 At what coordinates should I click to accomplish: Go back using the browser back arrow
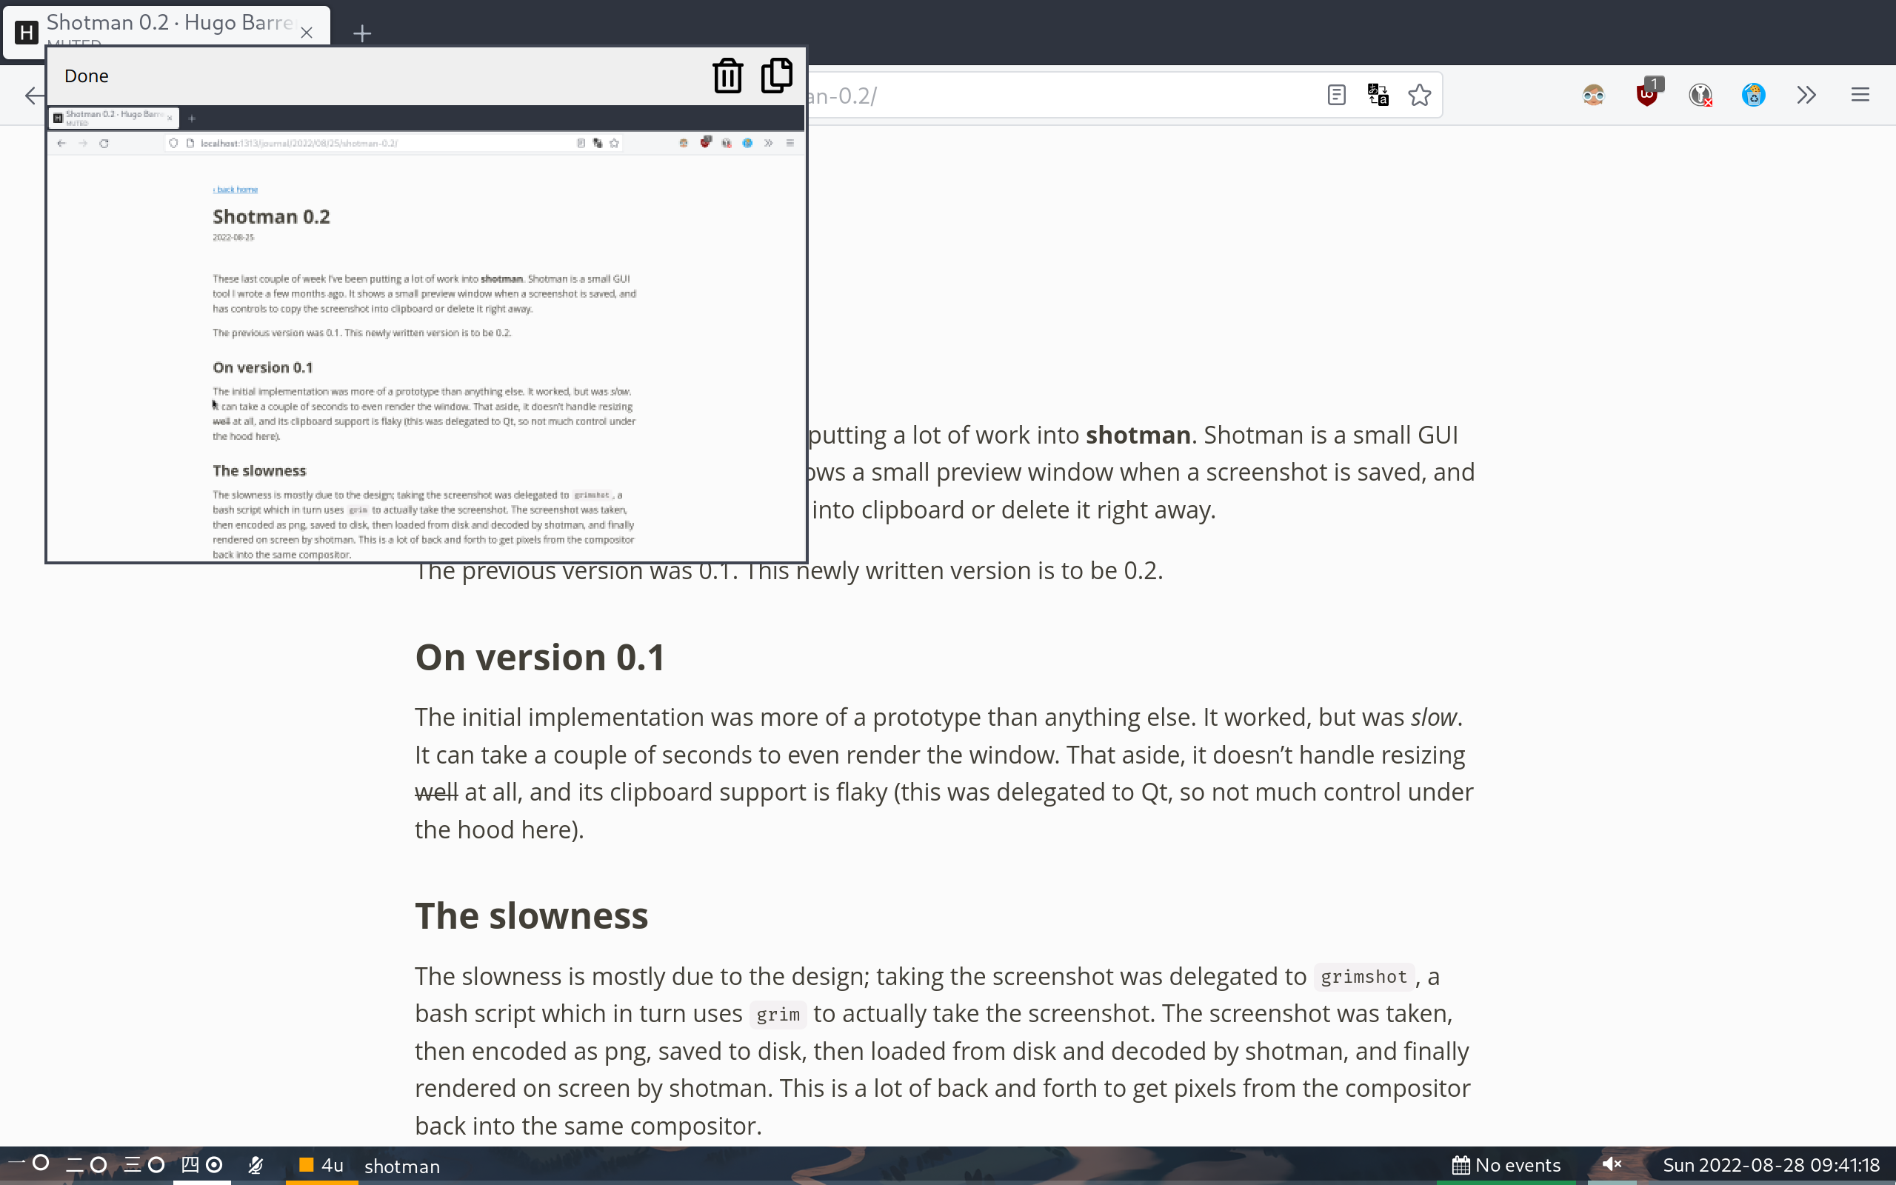tap(33, 96)
